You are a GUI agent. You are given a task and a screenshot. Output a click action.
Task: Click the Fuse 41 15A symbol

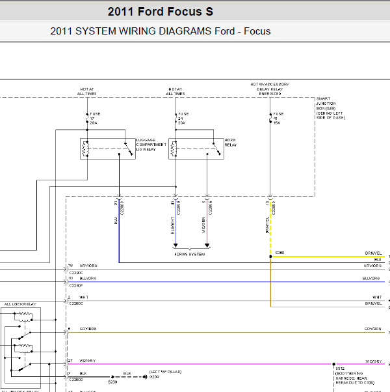270,119
